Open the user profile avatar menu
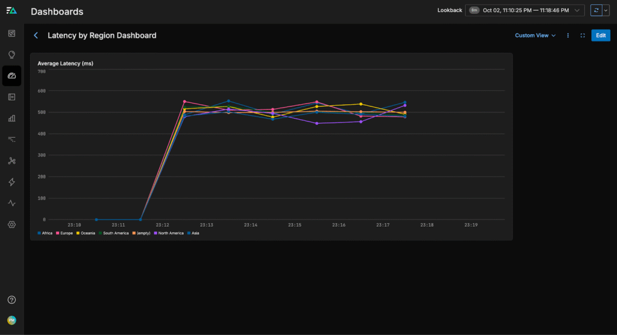The height and width of the screenshot is (335, 617). click(11, 321)
